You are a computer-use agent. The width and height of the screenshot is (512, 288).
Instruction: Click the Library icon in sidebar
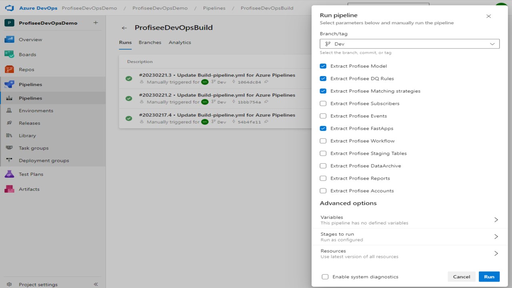pos(9,136)
